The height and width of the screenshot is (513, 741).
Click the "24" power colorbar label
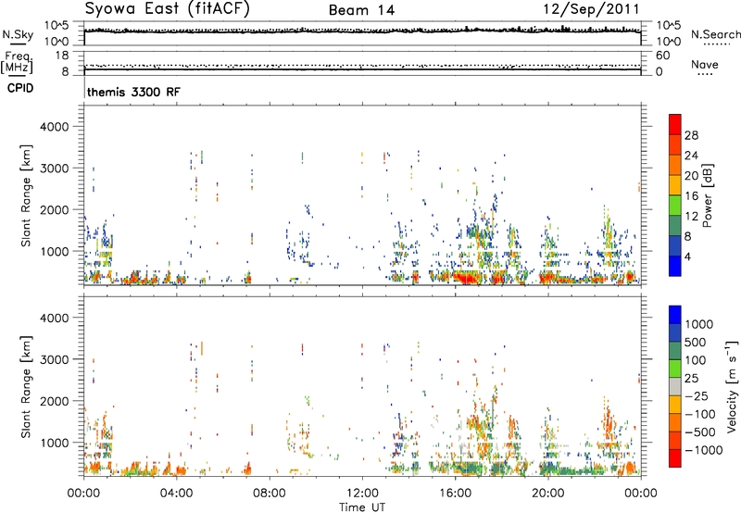click(x=691, y=156)
